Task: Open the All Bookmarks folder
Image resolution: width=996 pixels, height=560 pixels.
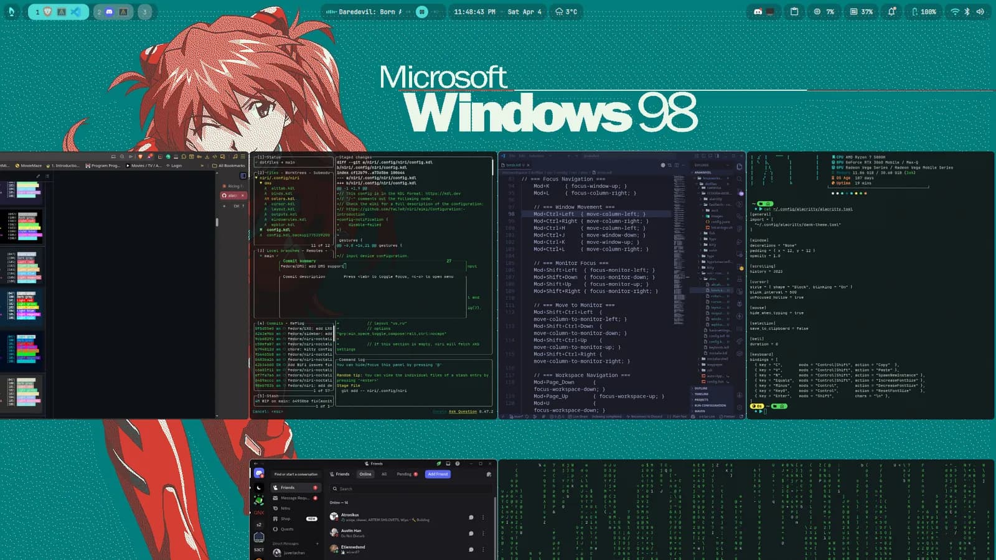Action: [228, 166]
